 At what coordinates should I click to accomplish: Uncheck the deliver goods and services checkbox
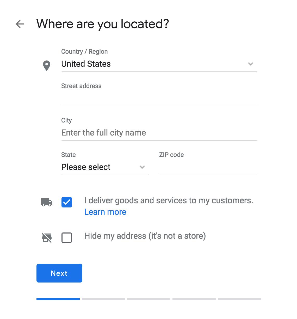[67, 202]
